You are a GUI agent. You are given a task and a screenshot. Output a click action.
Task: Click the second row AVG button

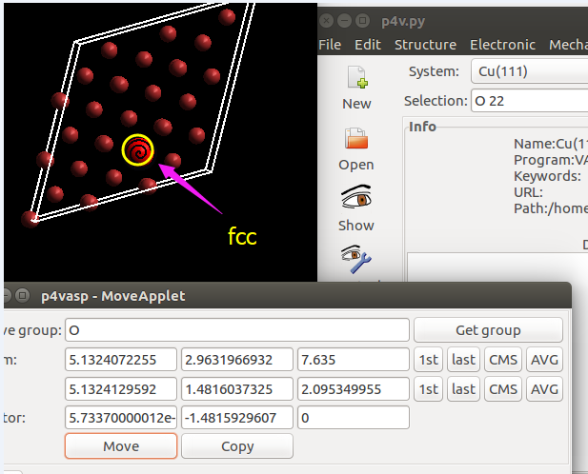tap(544, 388)
